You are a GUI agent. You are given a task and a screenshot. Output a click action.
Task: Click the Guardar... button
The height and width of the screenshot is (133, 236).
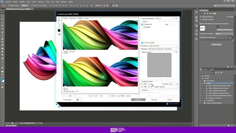138,100
